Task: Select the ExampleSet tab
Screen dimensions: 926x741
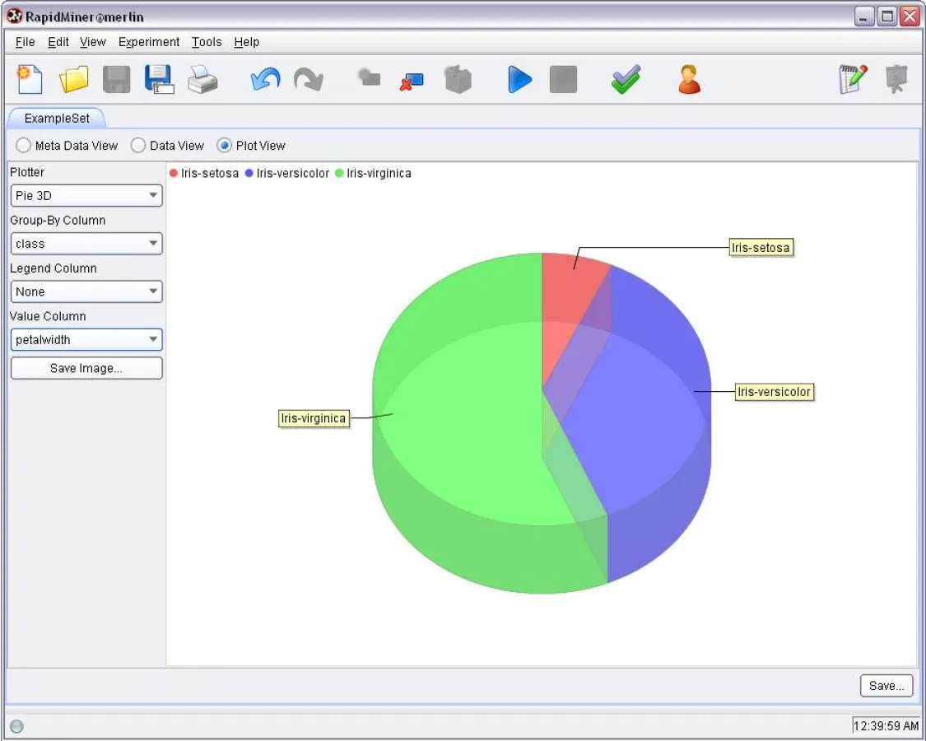Action: 56,119
